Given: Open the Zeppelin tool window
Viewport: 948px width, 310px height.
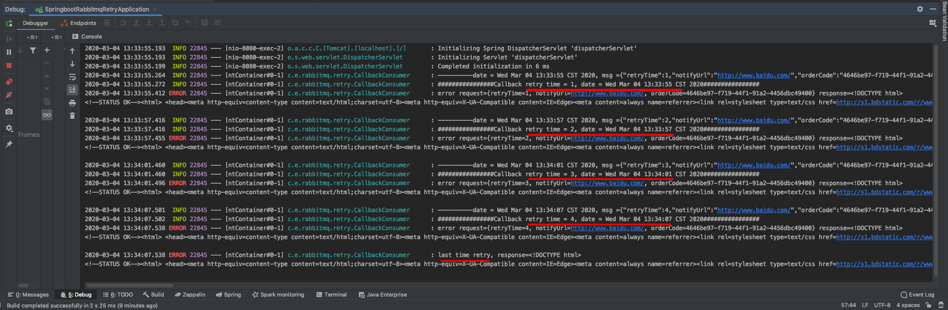Looking at the screenshot, I should (x=190, y=295).
